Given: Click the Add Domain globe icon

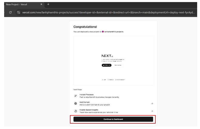Looking at the screenshot, I should tap(76, 103).
